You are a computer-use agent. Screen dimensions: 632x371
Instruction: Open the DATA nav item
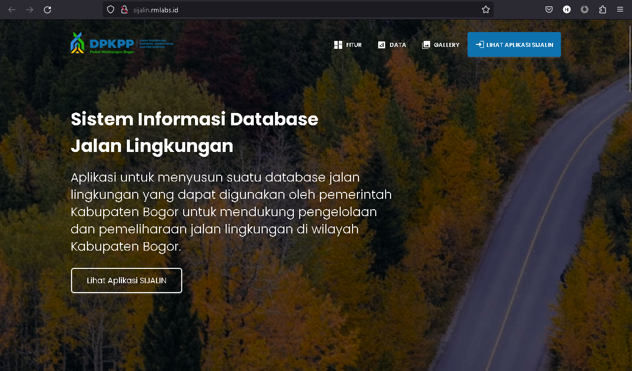pyautogui.click(x=392, y=45)
